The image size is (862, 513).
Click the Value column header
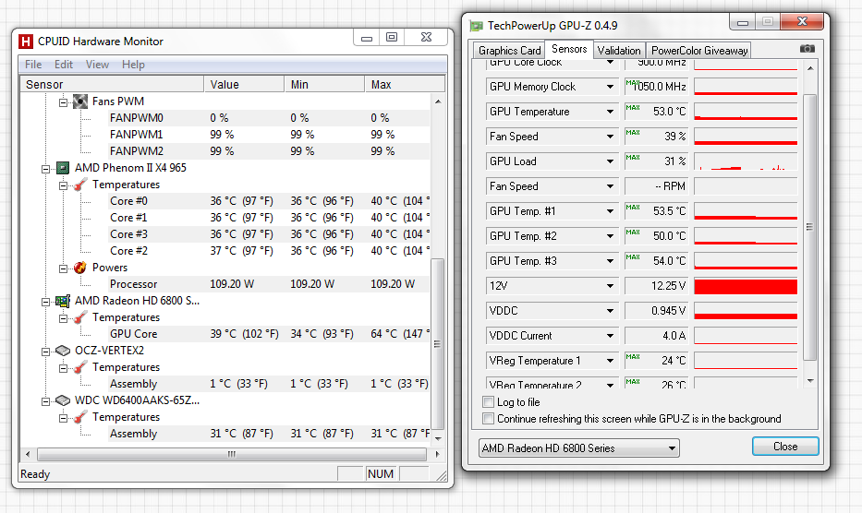coord(244,85)
